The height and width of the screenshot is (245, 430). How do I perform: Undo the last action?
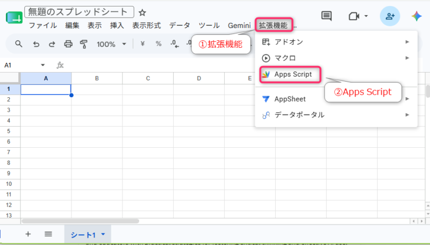click(36, 44)
